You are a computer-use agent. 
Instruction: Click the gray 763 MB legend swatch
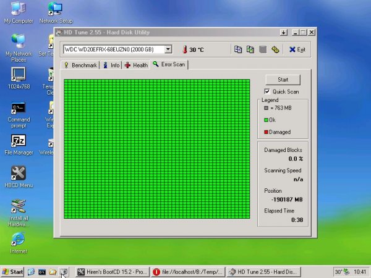click(x=266, y=108)
